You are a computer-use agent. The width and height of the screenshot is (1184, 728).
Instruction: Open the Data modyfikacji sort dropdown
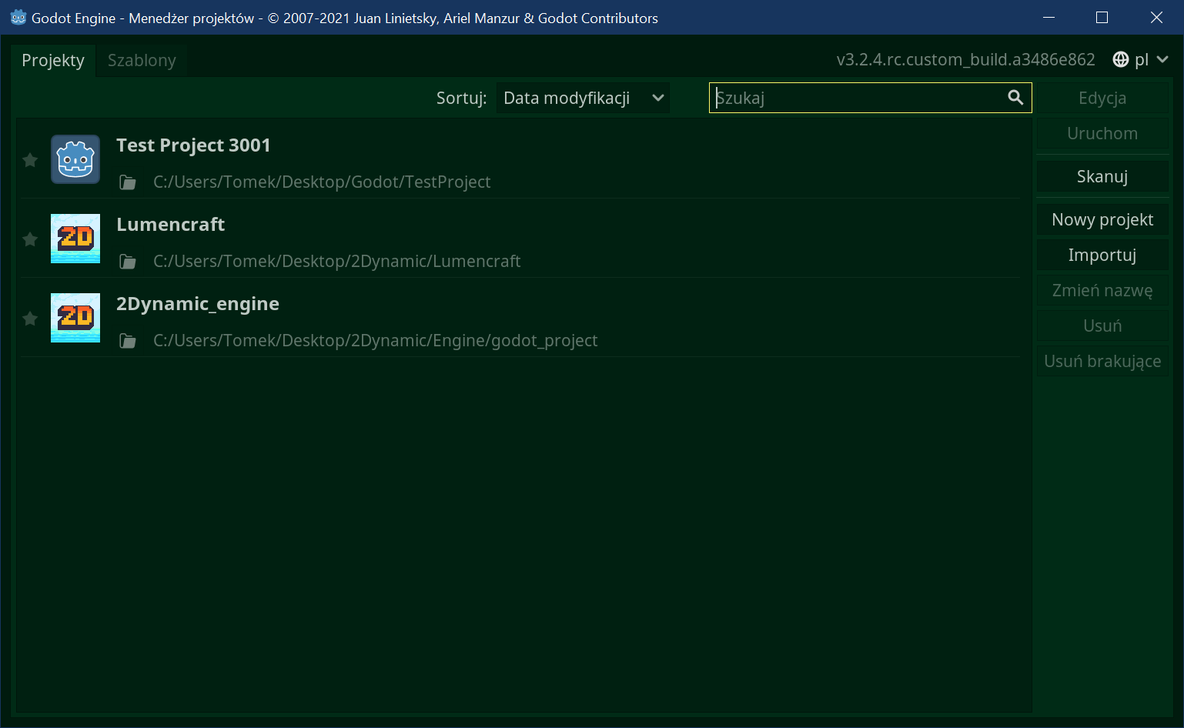pyautogui.click(x=583, y=98)
